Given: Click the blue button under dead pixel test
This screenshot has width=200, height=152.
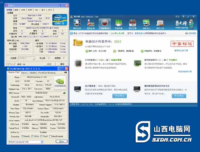Looking at the screenshot, I should [x=179, y=96].
